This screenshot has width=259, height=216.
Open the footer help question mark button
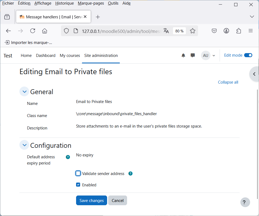tap(245, 202)
